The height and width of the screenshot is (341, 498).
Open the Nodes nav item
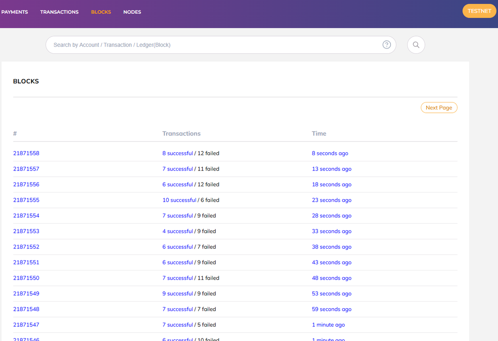tap(132, 12)
